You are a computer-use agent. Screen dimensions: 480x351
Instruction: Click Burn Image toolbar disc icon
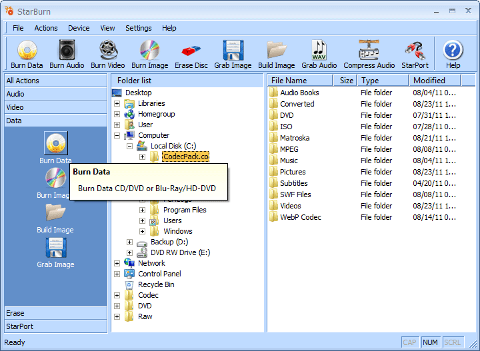point(150,50)
